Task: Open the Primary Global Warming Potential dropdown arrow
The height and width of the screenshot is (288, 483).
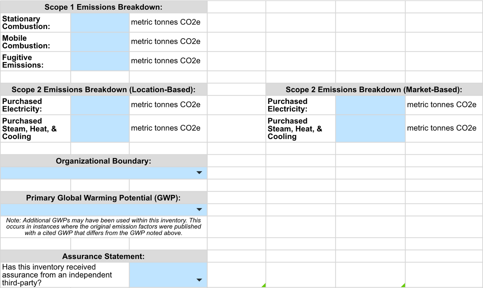Action: (x=199, y=210)
